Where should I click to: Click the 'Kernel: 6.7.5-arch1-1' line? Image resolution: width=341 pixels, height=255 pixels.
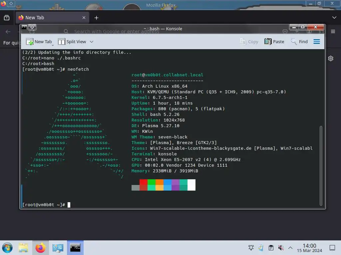[160, 97]
